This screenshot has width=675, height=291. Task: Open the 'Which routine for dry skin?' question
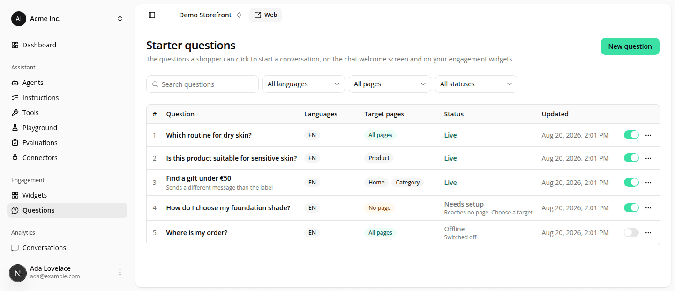[x=209, y=135]
